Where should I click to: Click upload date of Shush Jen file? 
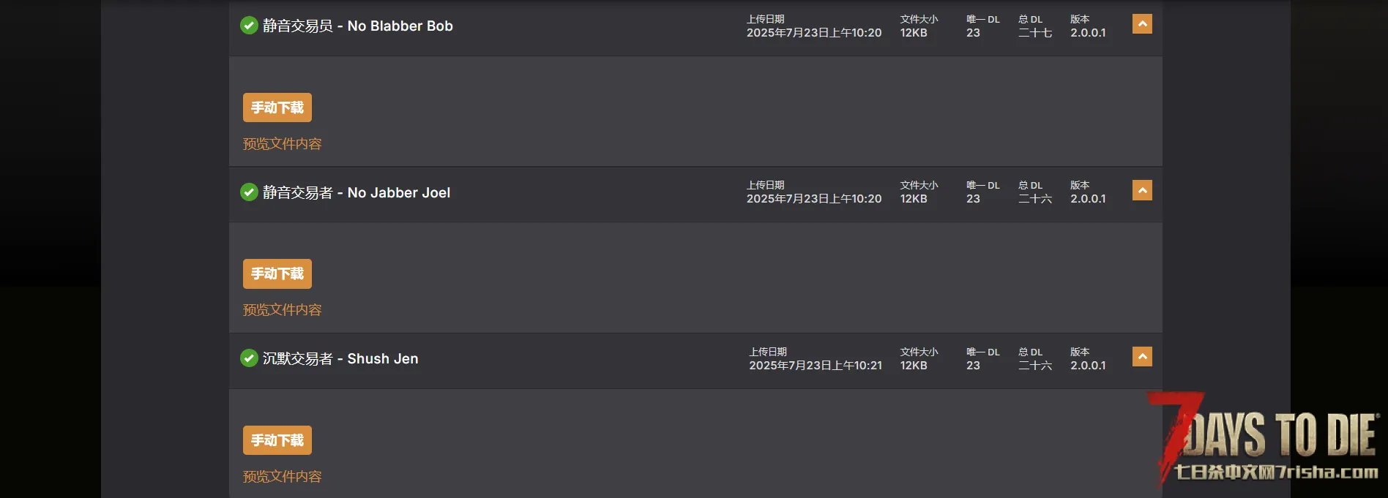coord(816,365)
